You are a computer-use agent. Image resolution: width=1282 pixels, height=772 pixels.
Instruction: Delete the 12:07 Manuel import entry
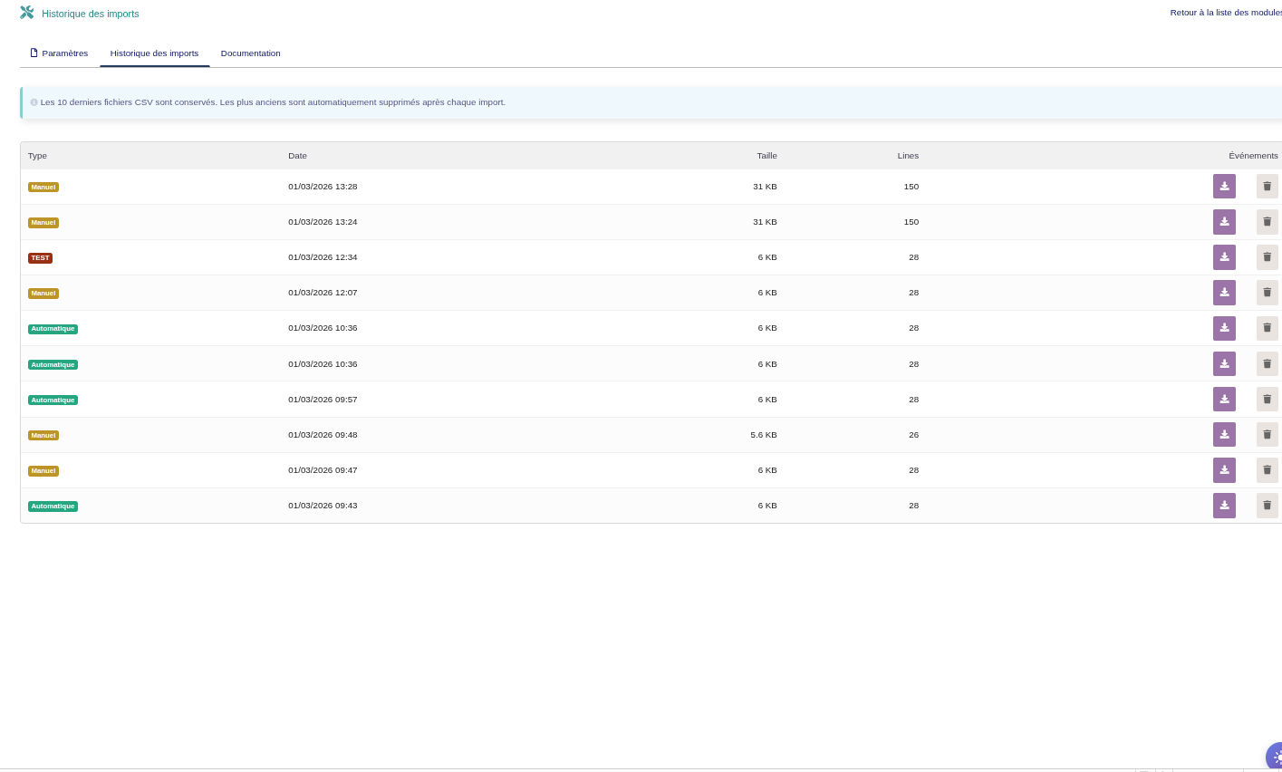point(1267,293)
